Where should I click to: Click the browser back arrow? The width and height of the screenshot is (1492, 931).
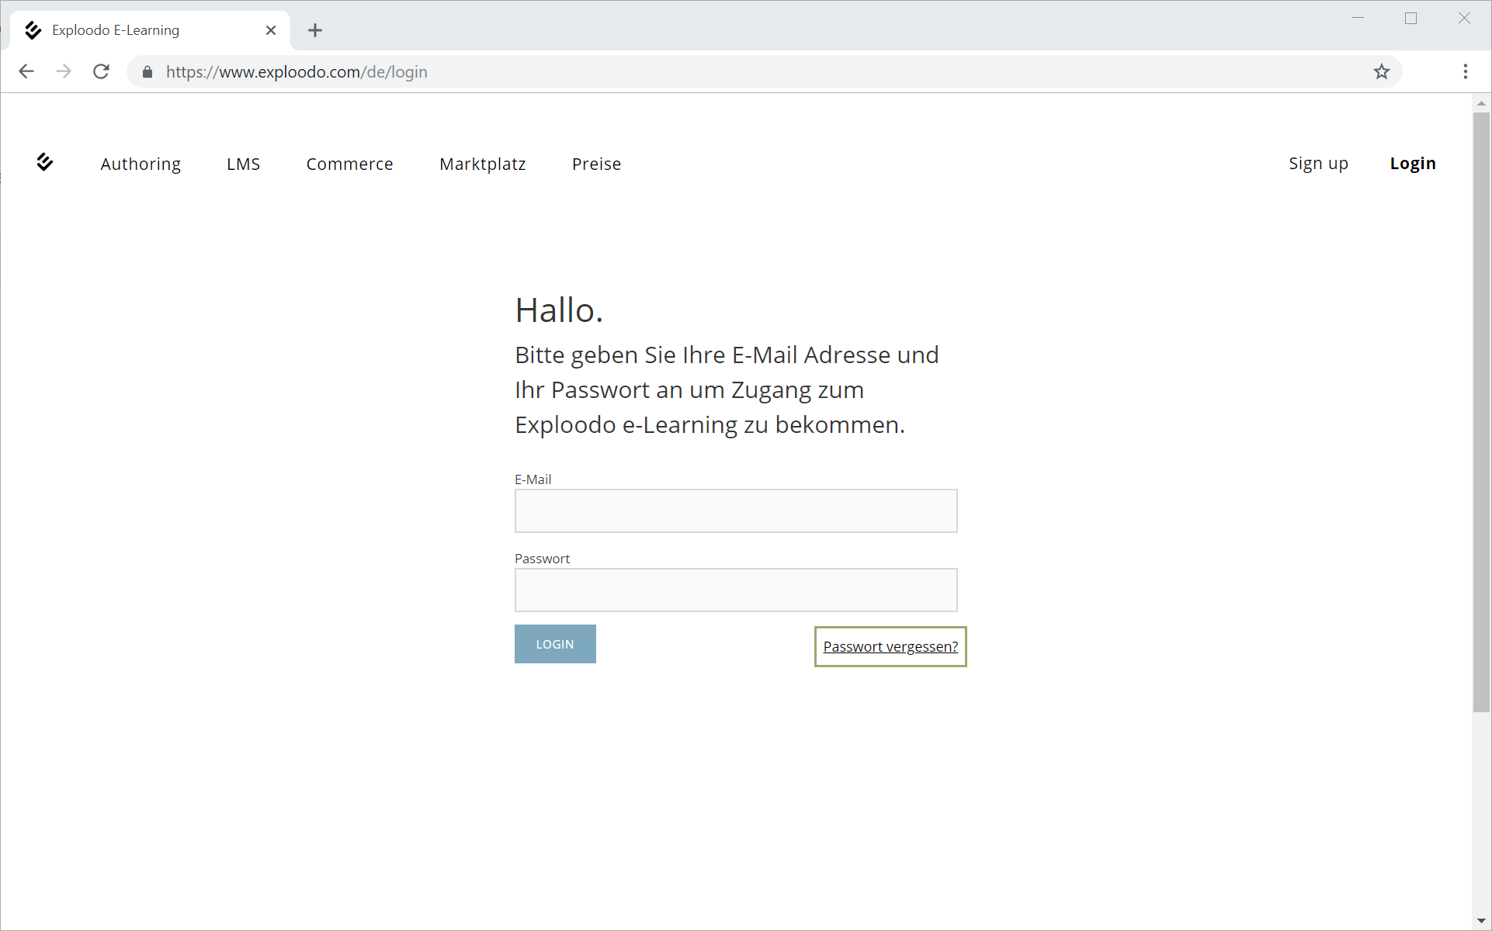coord(26,71)
